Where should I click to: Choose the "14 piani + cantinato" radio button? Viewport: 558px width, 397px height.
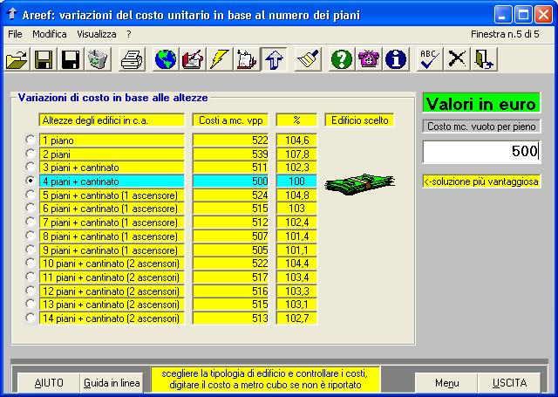pos(31,318)
